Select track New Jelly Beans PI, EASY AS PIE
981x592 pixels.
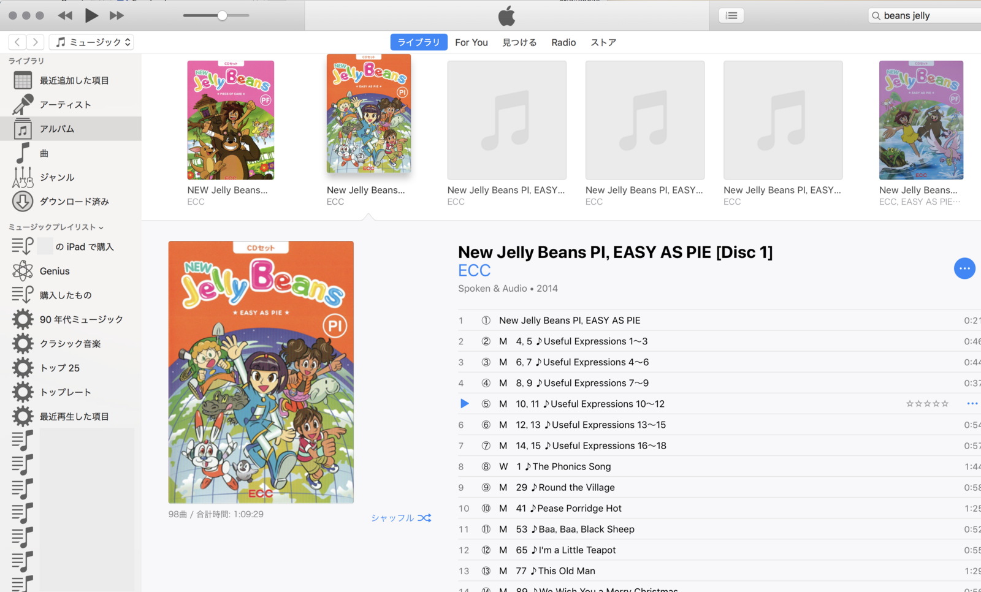[719, 321]
